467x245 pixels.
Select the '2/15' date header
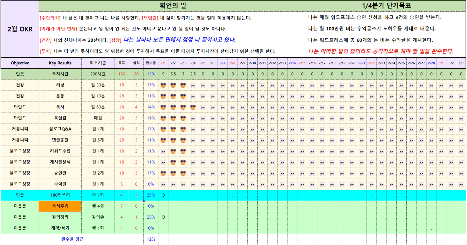(302, 63)
